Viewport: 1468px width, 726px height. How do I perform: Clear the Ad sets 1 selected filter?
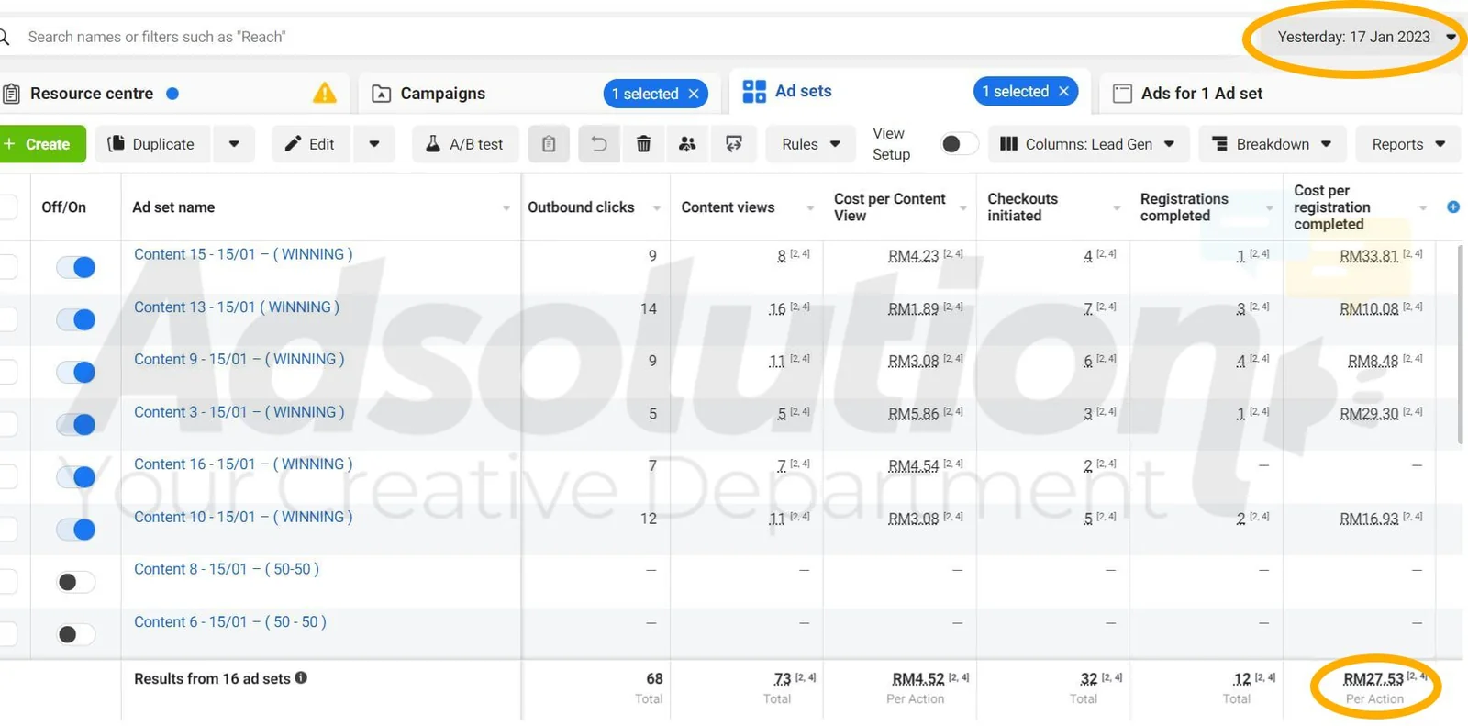pos(1064,91)
